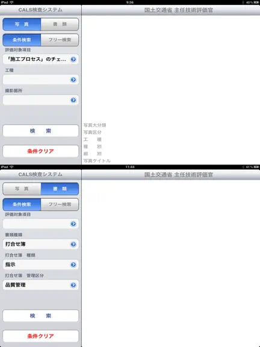
Task: Tap the chevron icon next to 指示
Action: coord(73,264)
